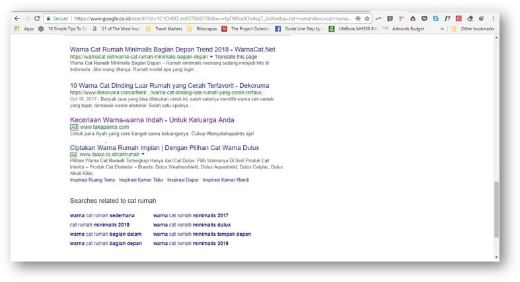Open the Travel Matters bookmark folder
Viewport: 520px width, 282px height.
point(165,29)
